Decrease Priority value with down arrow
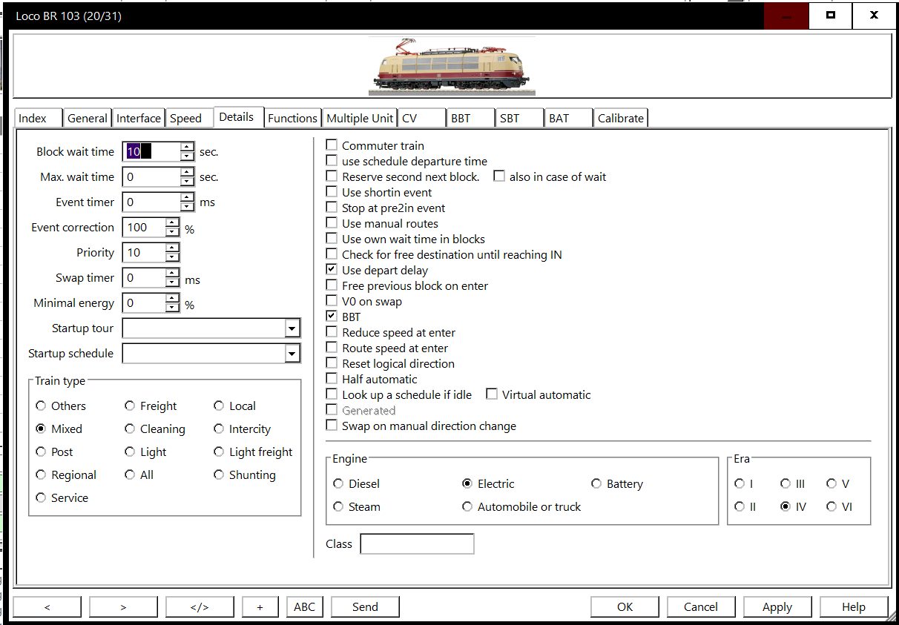 pyautogui.click(x=172, y=257)
